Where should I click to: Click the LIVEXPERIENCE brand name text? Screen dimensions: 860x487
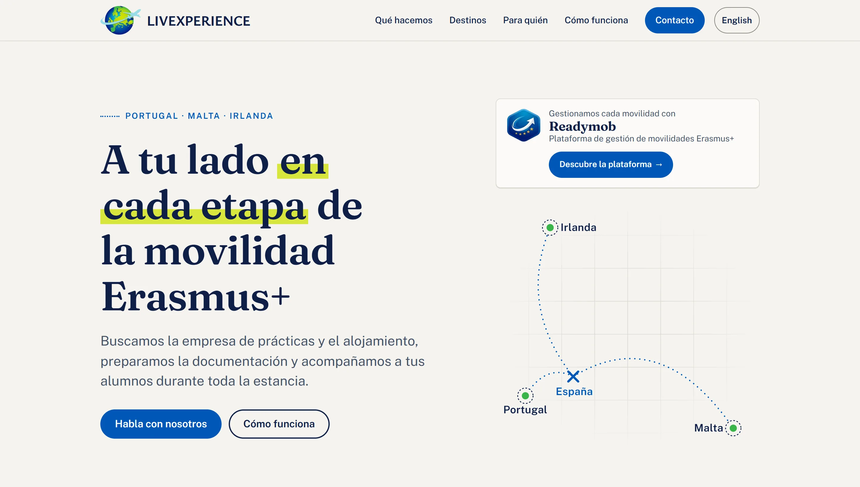[199, 21]
